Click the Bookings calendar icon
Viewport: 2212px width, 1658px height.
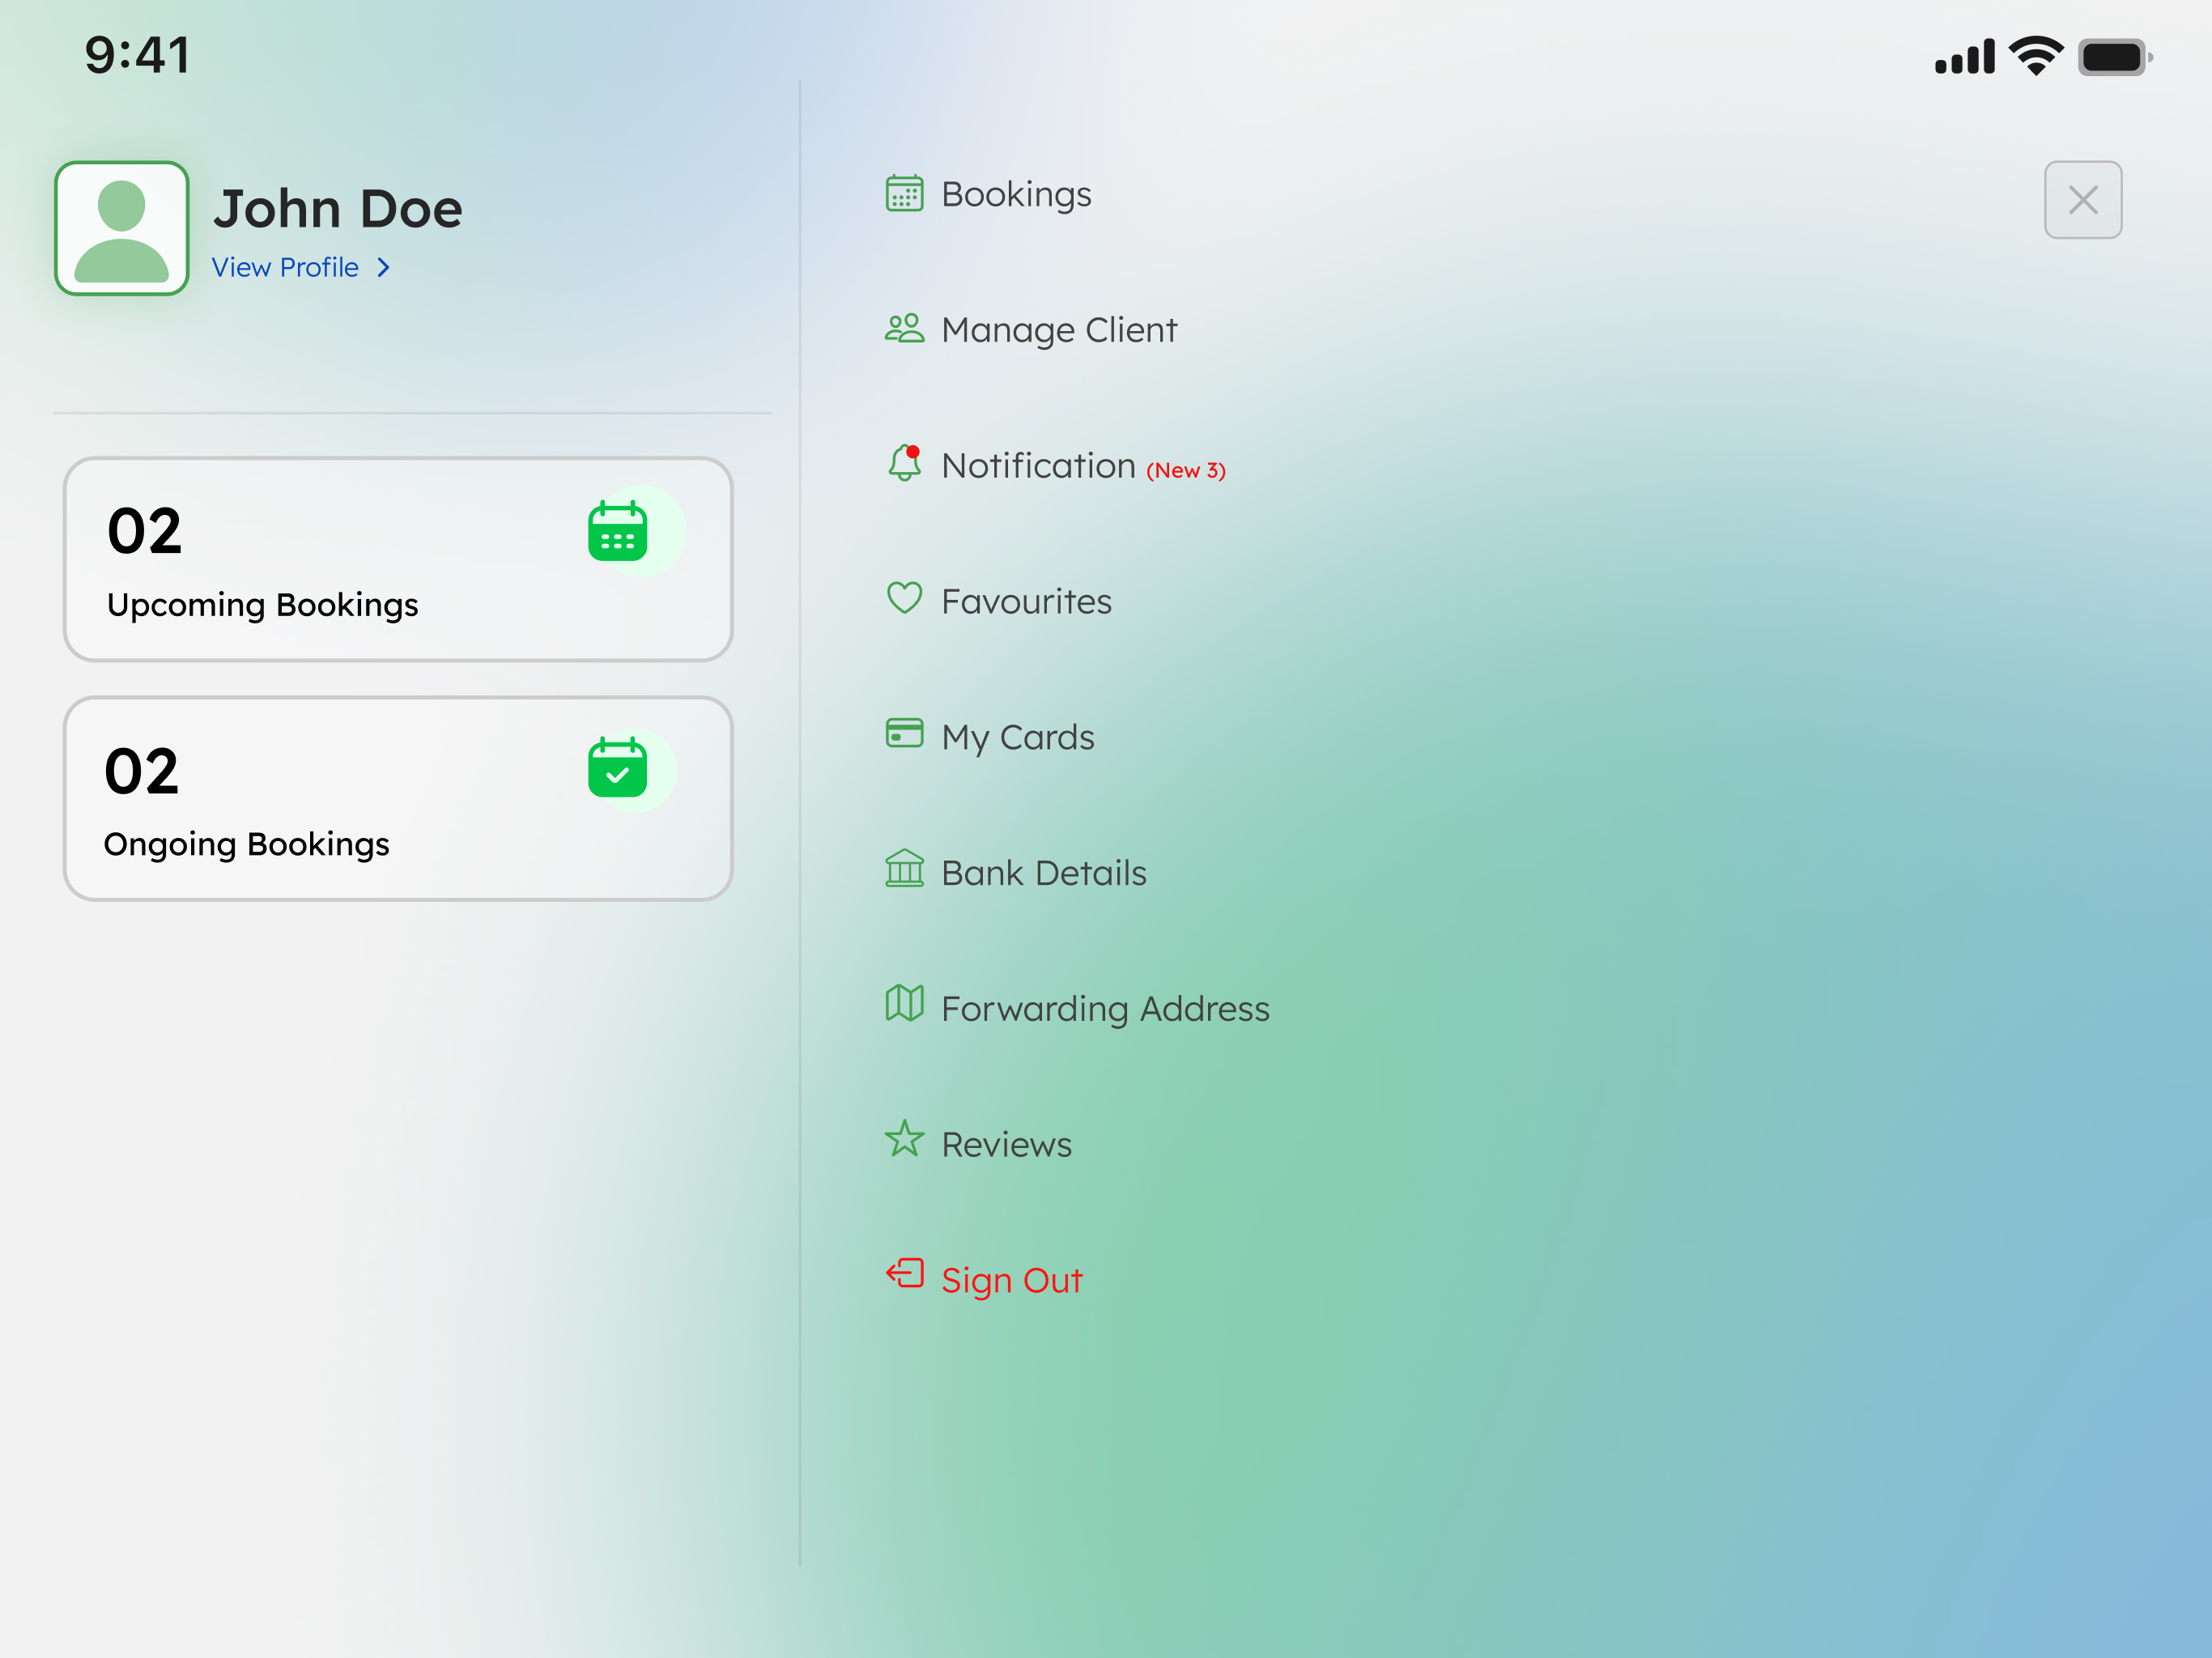(x=904, y=193)
